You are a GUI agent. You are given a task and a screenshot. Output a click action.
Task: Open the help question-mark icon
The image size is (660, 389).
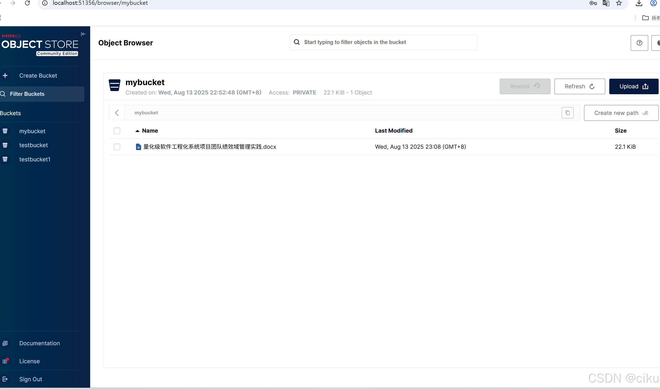639,43
